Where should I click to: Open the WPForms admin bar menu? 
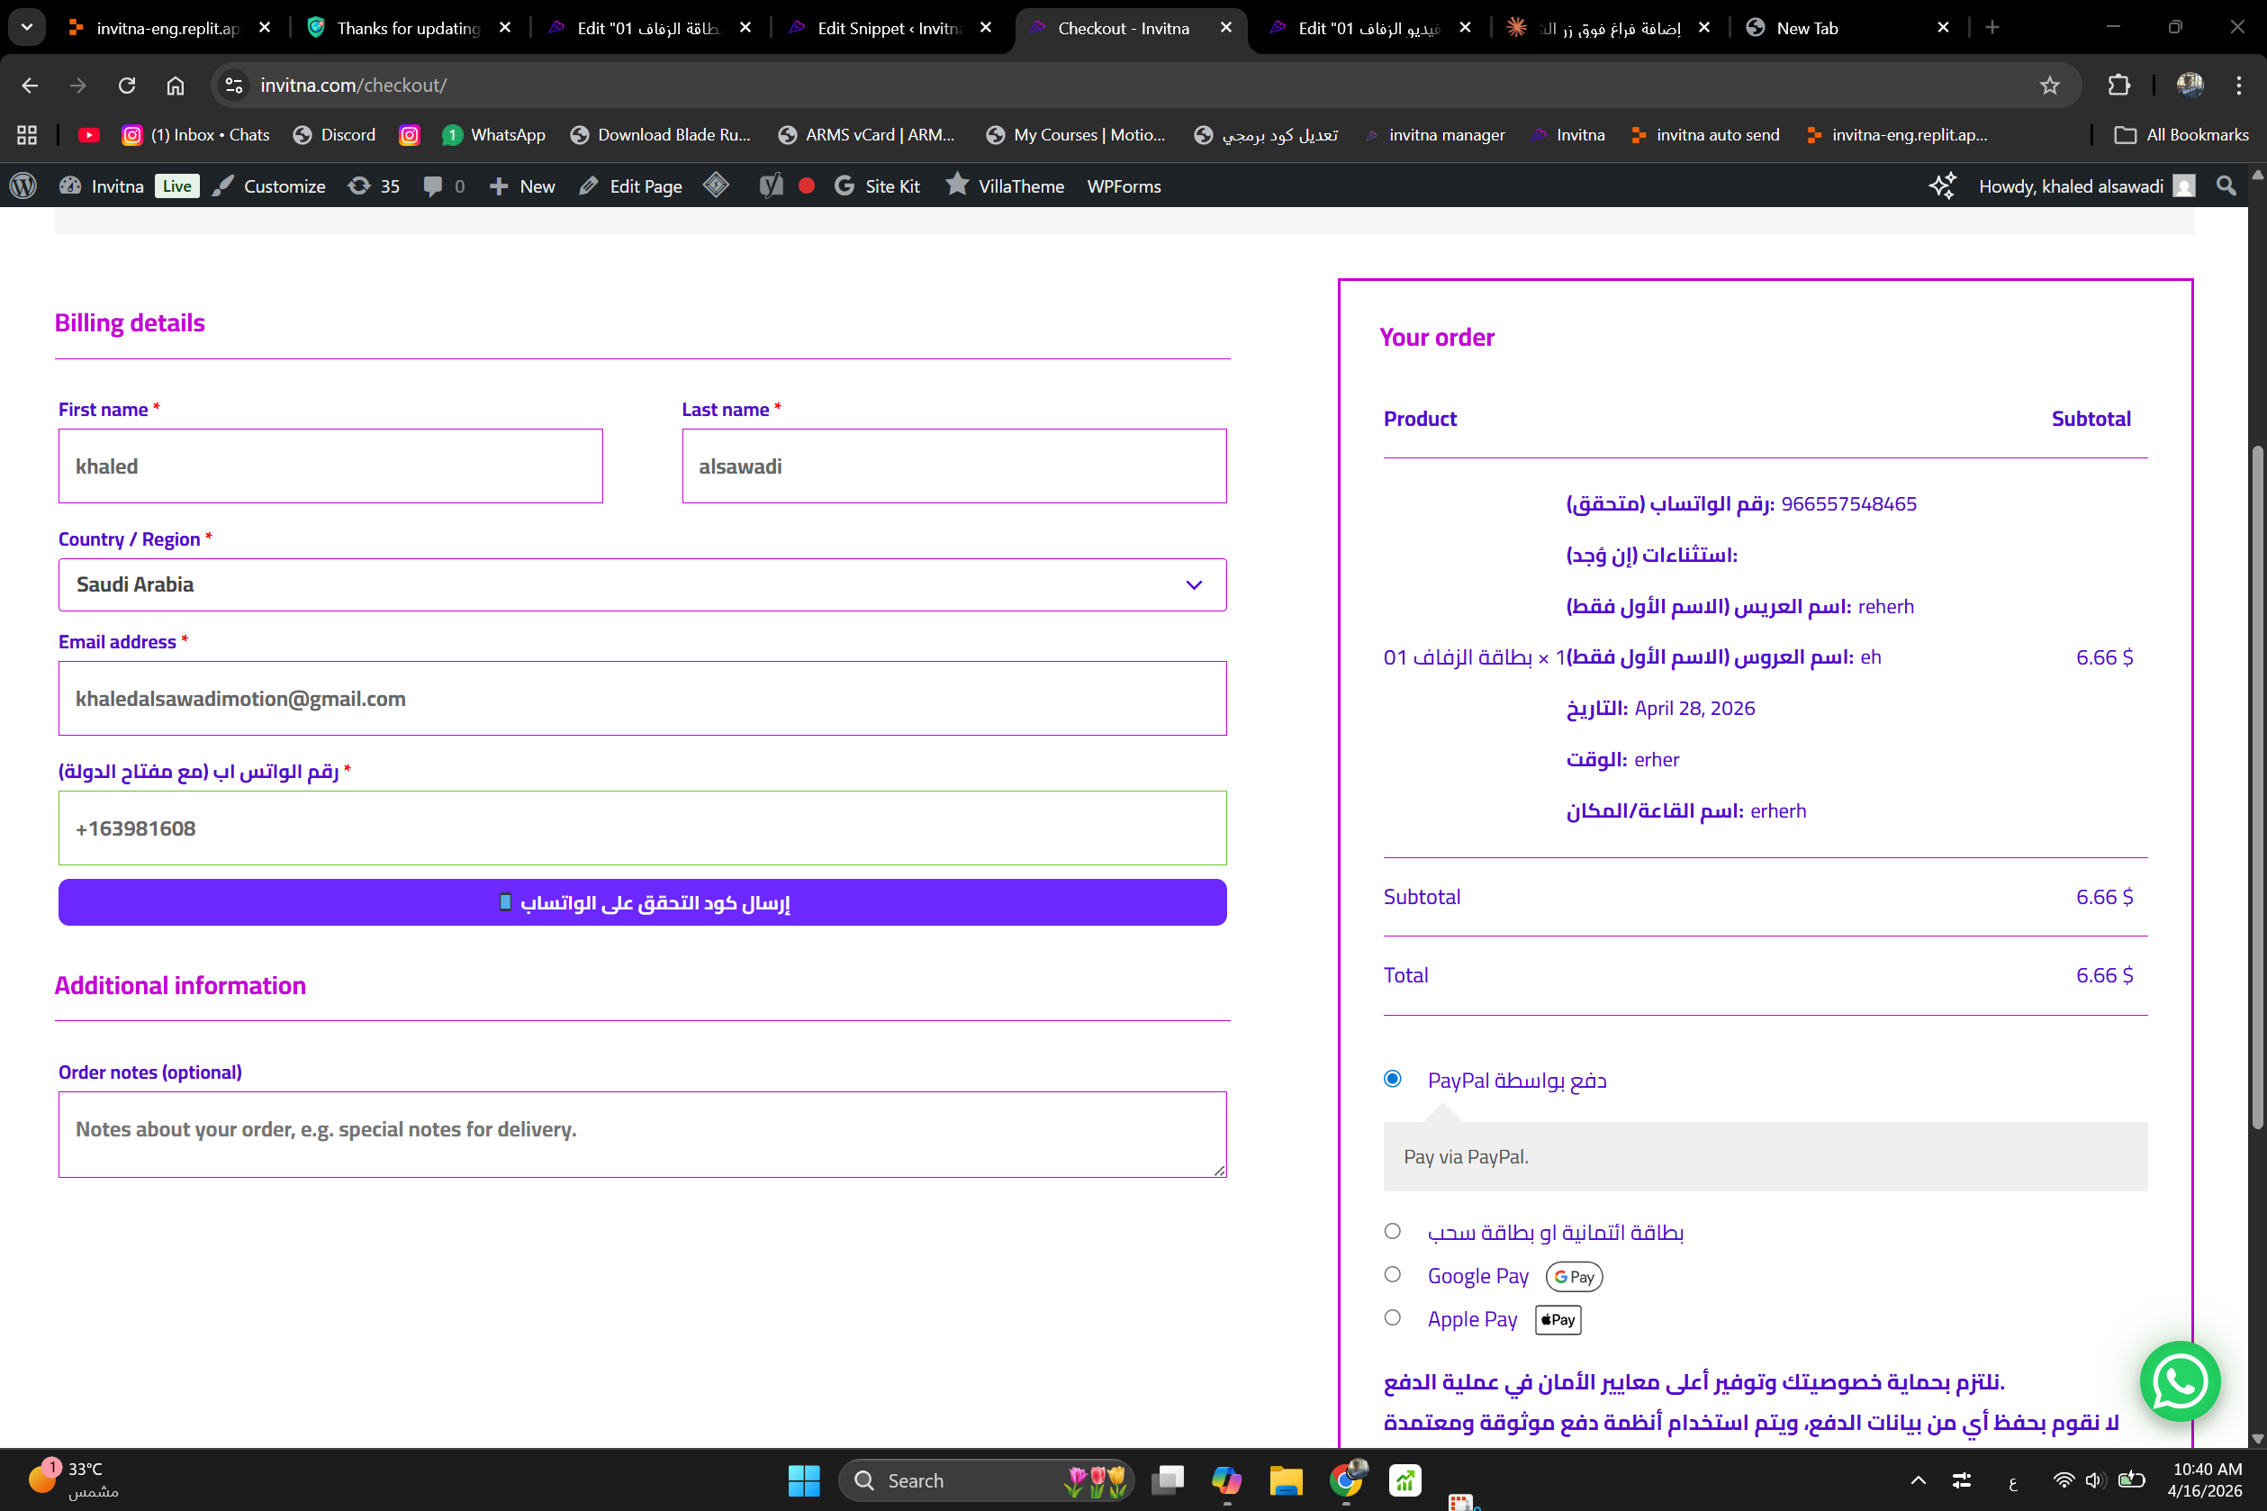click(1124, 186)
